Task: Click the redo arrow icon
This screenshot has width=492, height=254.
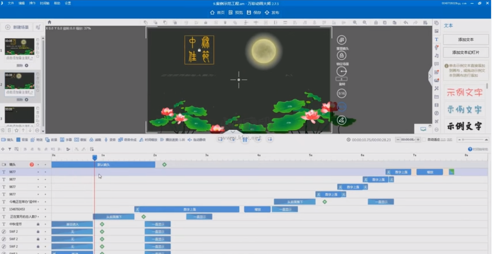Action: point(416,23)
